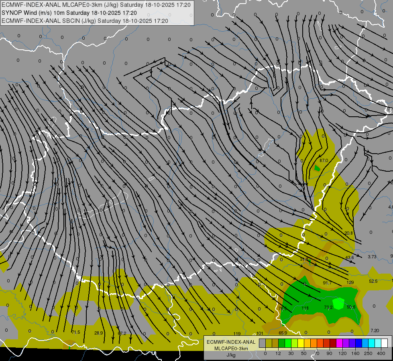Click the 119 station value
Image resolution: width=393 pixels, height=361 pixels.
[237, 334]
